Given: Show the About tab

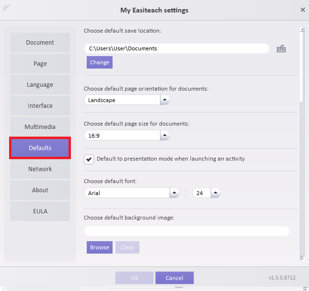Looking at the screenshot, I should 40,190.
